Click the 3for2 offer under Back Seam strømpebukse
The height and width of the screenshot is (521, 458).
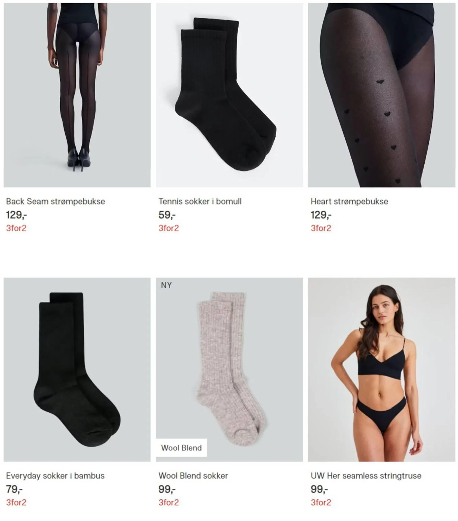16,228
